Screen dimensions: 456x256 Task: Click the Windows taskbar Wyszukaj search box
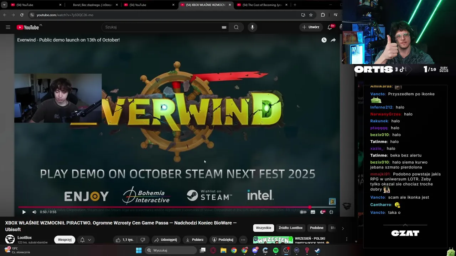[171, 250]
